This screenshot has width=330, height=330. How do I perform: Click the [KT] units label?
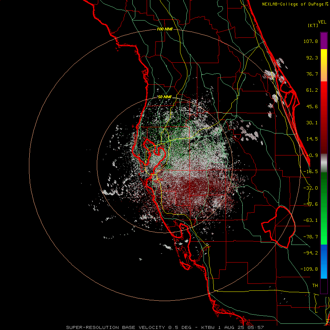point(313,25)
